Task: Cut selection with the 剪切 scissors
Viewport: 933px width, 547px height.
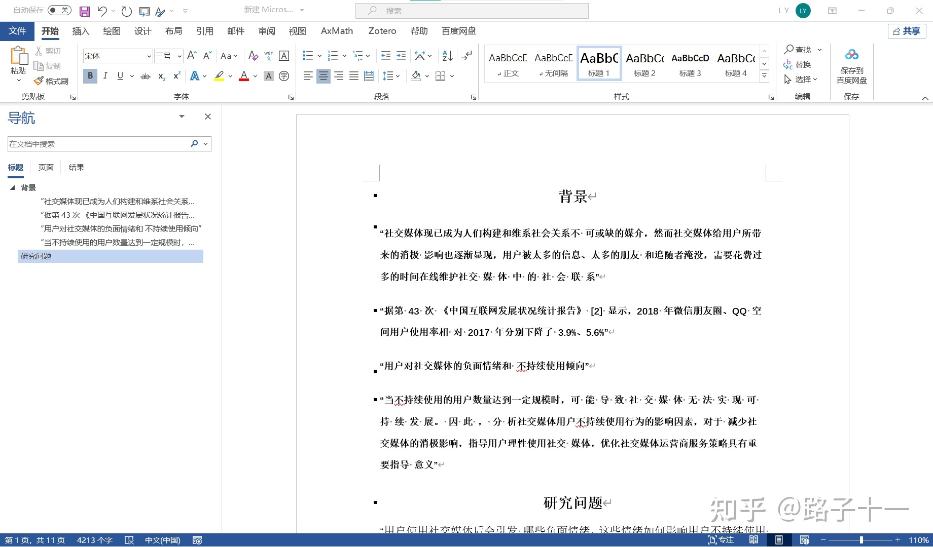Action: tap(48, 51)
